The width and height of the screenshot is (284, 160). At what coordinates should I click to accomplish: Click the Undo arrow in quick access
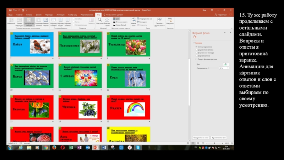click(x=14, y=10)
